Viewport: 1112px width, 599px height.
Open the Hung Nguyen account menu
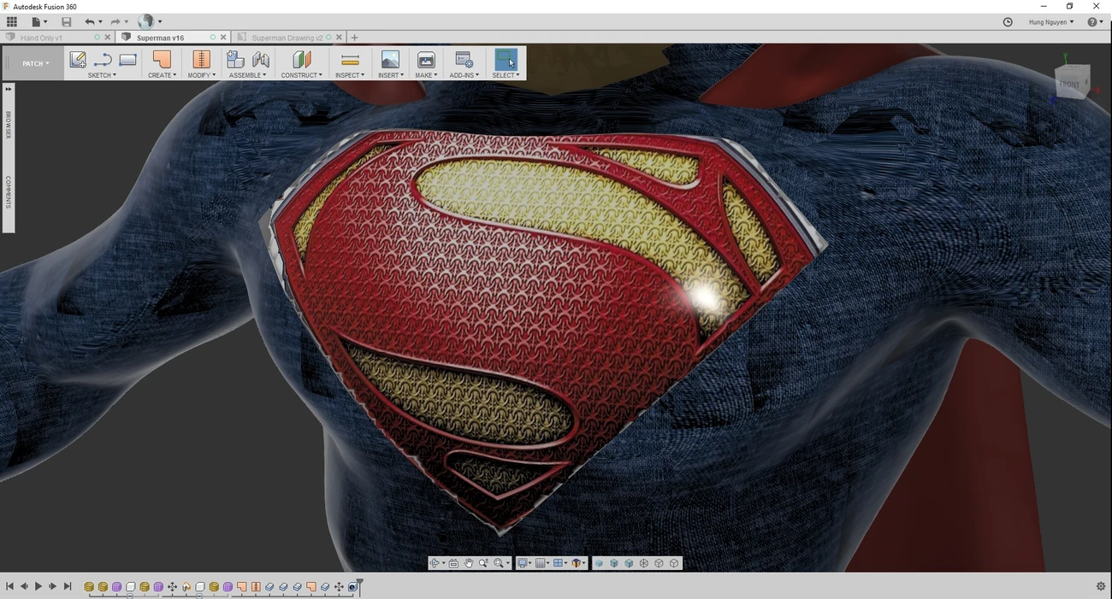(x=1050, y=21)
